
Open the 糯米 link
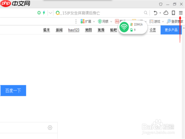pyautogui.click(x=47, y=30)
